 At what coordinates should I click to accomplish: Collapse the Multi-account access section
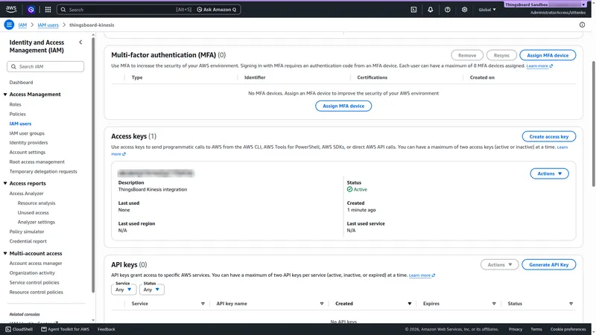(5, 253)
